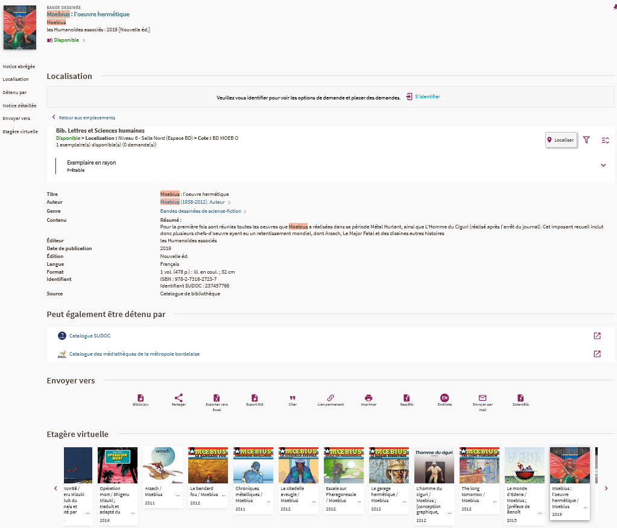Go to Envoyer vers in the side navigation

coord(16,118)
